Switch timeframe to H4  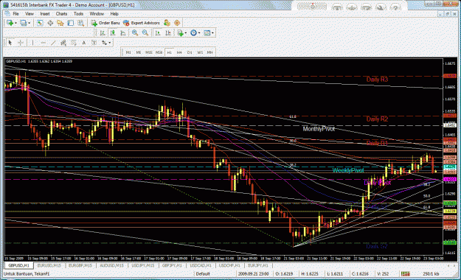(x=179, y=52)
